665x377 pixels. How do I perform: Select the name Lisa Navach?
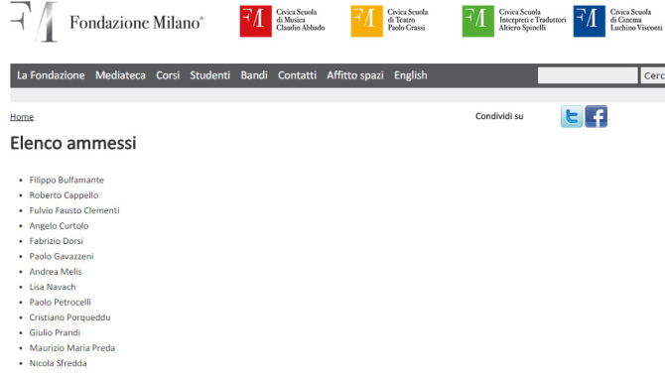click(x=53, y=287)
